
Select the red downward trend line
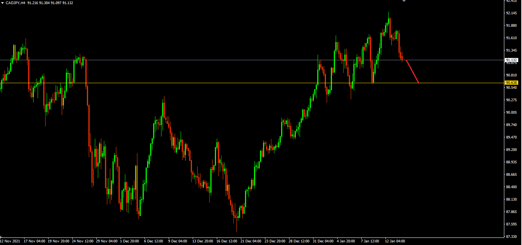coord(412,71)
